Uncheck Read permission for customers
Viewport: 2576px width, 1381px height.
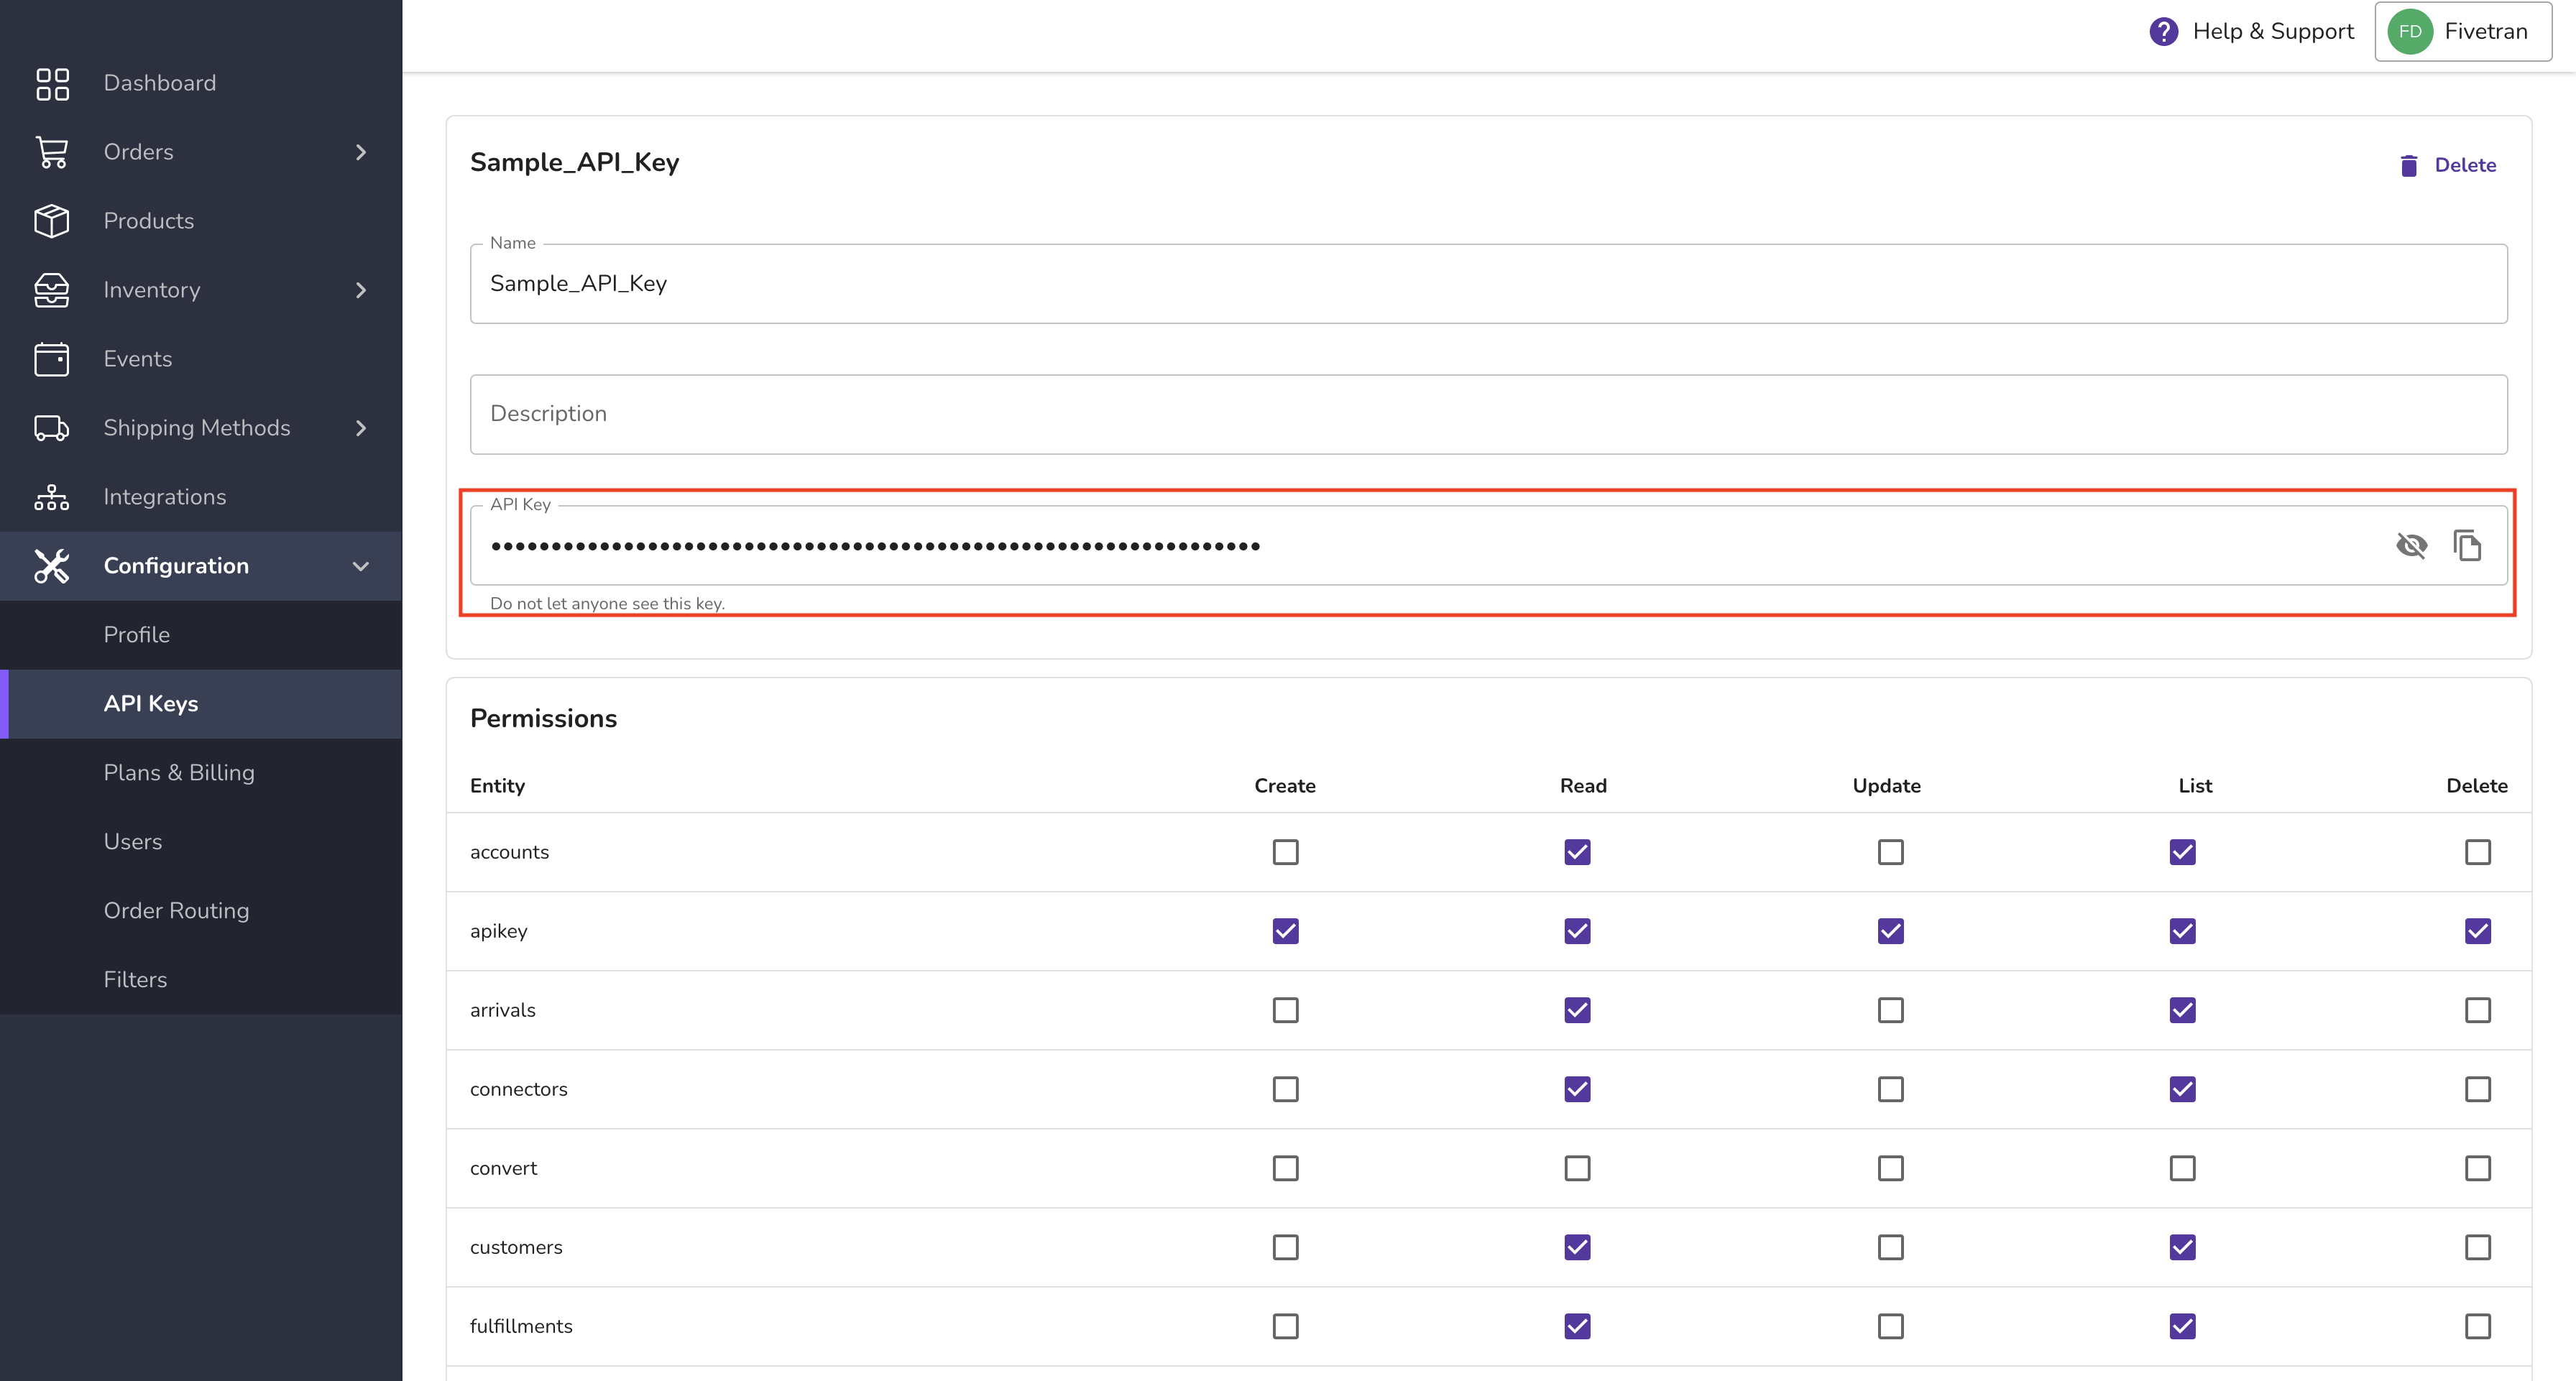coord(1577,1247)
